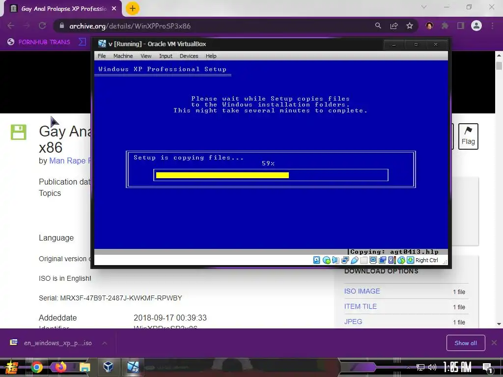The image size is (503, 377).
Task: Click the Setup copying files progress bar
Action: (x=271, y=175)
